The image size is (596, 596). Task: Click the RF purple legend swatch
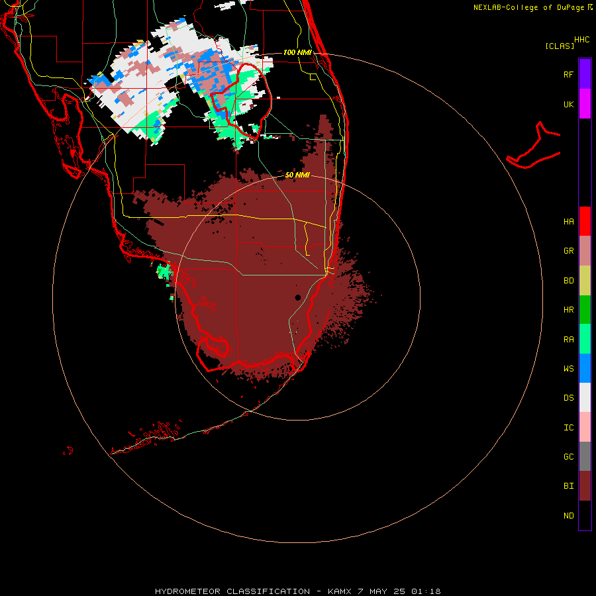click(x=585, y=74)
